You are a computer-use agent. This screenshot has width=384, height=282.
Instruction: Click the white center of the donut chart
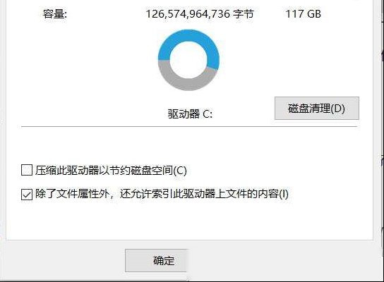(x=188, y=60)
